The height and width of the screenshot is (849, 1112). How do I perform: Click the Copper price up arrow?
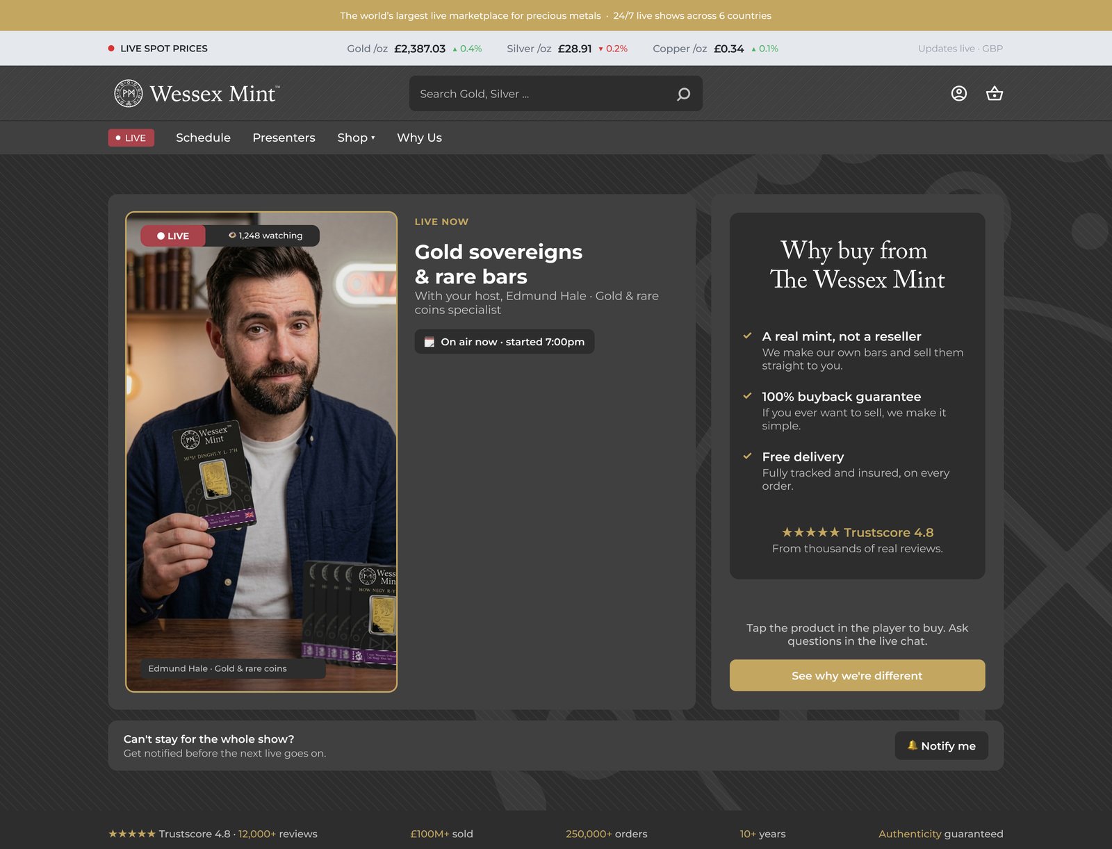[x=753, y=49]
